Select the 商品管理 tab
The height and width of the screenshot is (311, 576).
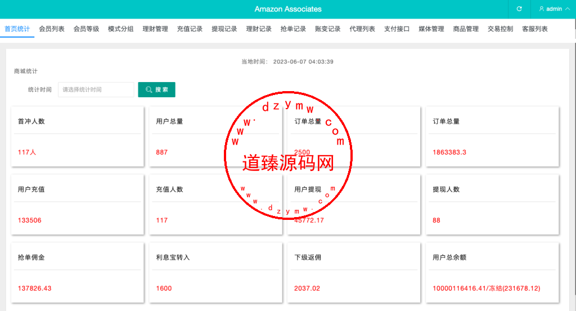coord(466,29)
